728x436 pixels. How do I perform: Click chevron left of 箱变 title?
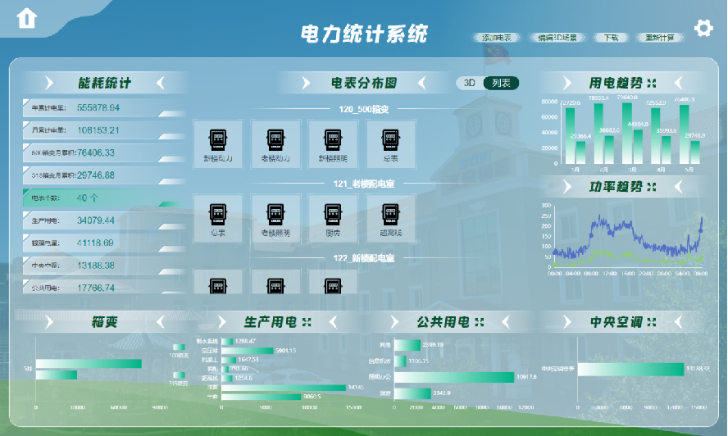[x=49, y=322]
